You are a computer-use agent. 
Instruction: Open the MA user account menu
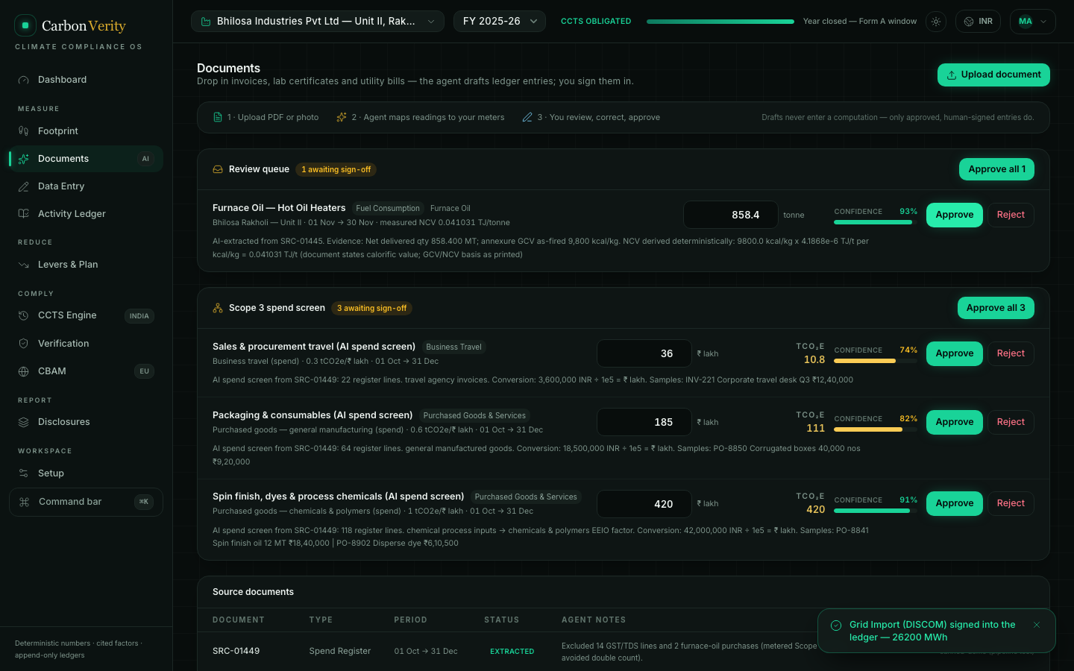[x=1033, y=22]
